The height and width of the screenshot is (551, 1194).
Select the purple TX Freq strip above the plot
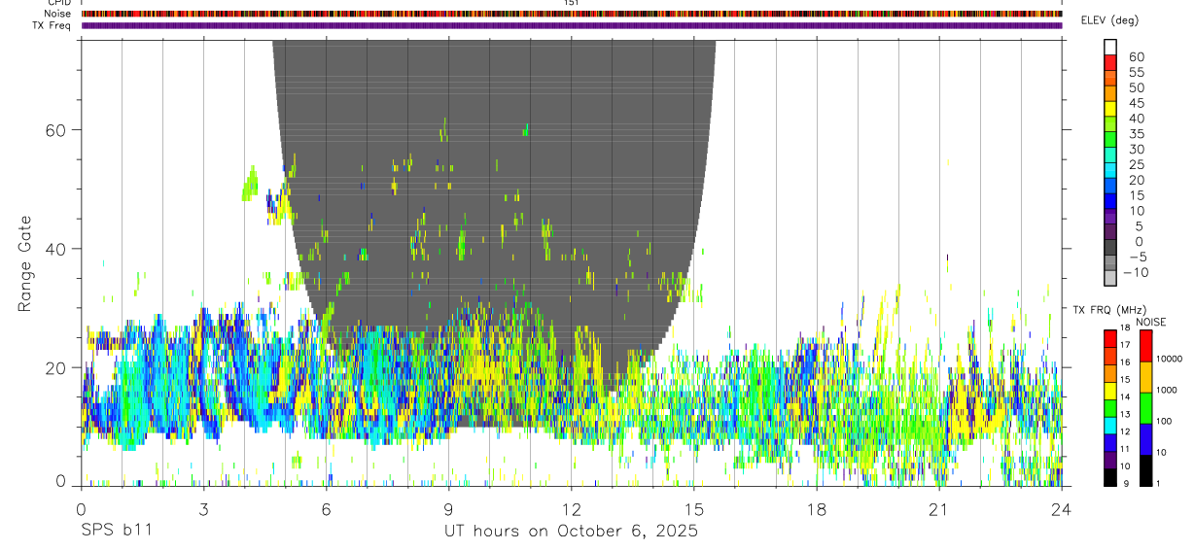pos(572,25)
